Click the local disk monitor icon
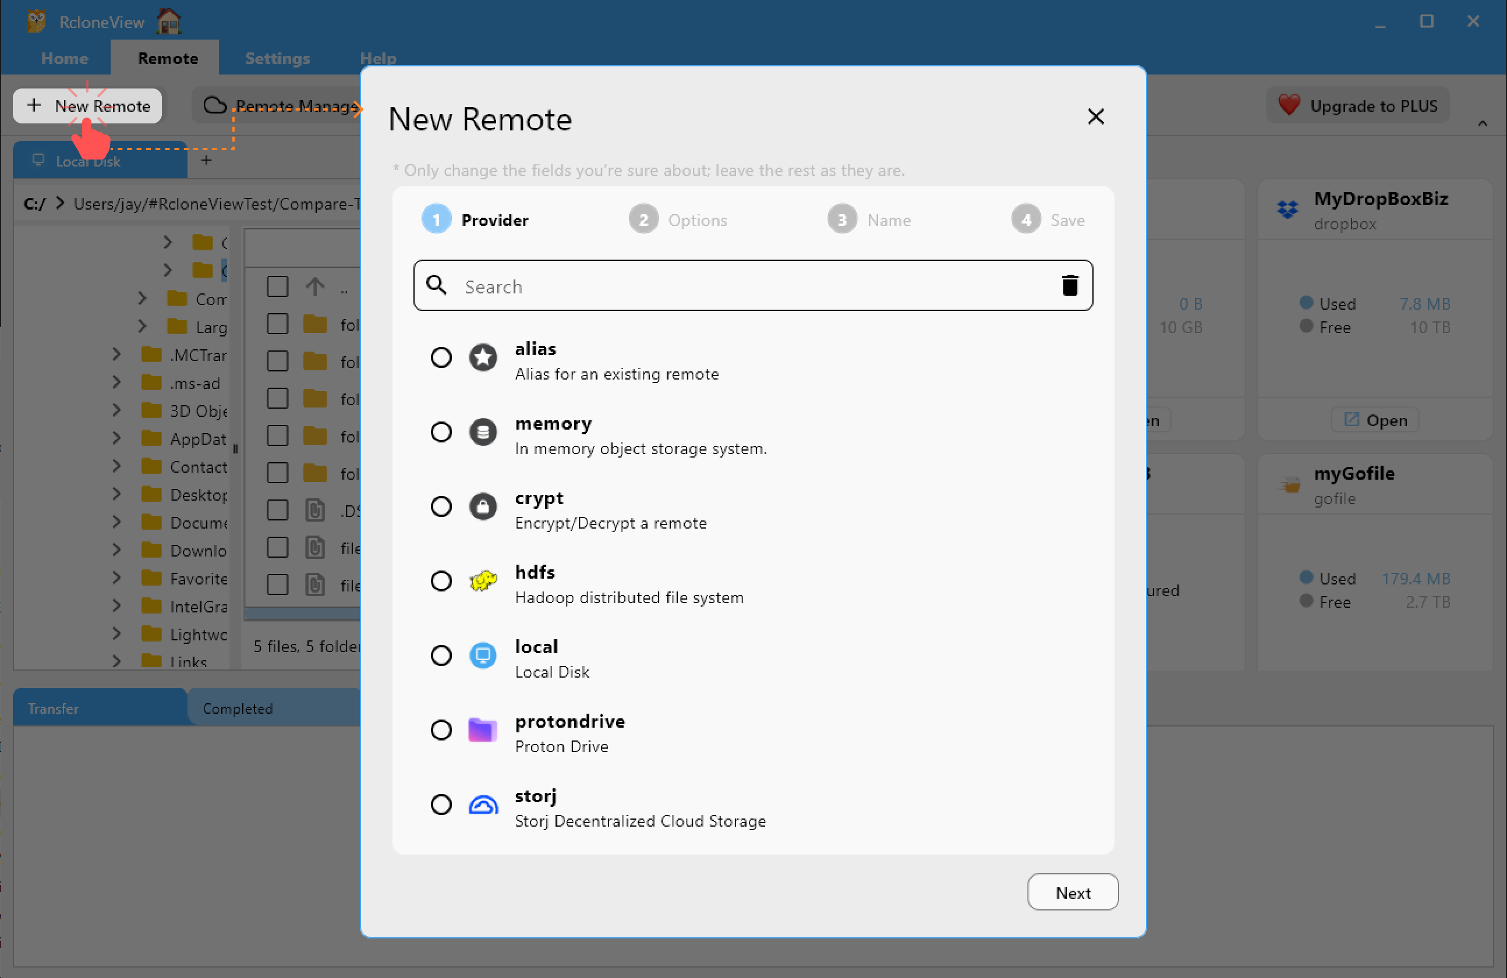The height and width of the screenshot is (978, 1507). [x=483, y=655]
